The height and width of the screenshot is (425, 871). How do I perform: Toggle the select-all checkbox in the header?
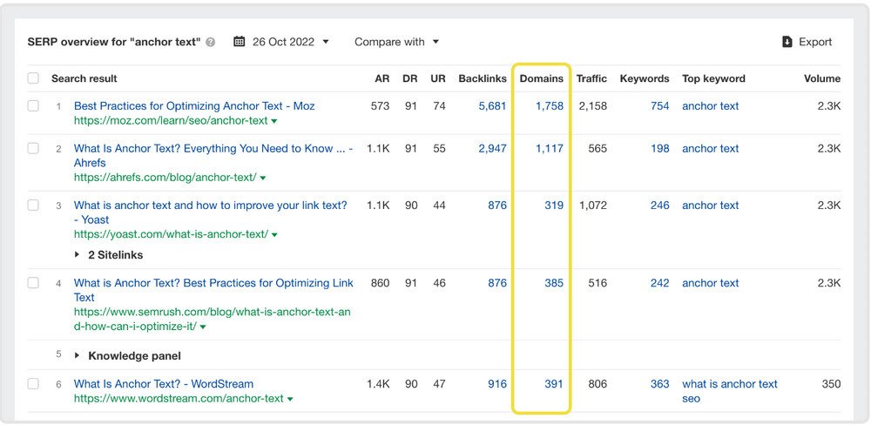point(33,78)
